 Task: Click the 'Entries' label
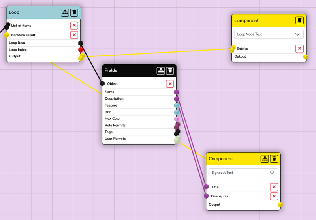[x=242, y=49]
